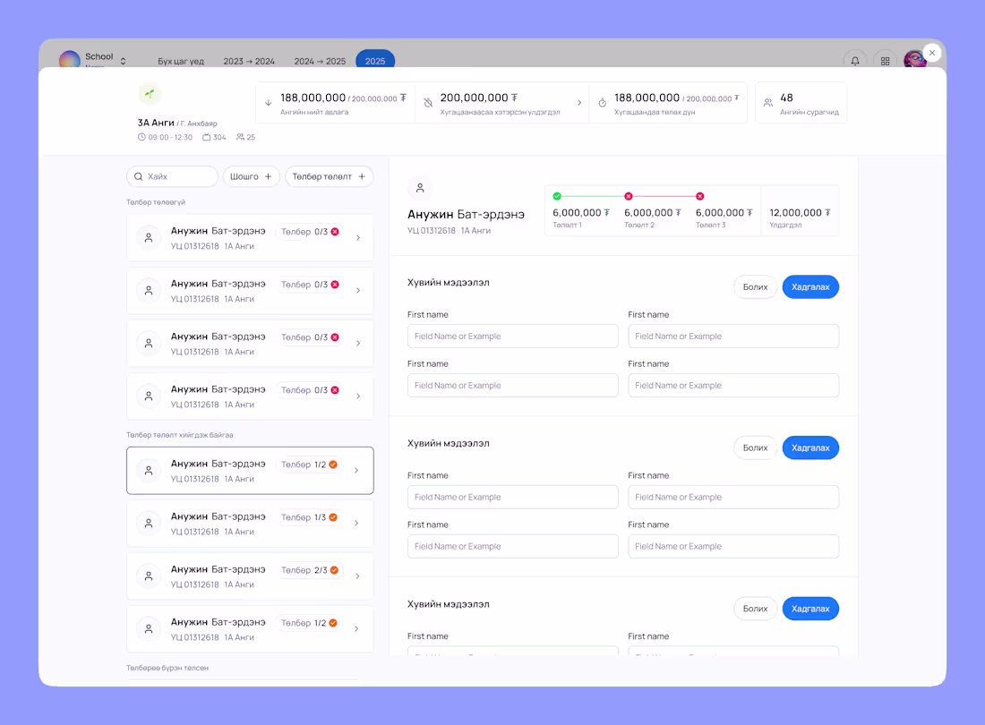Click the clock icon beside 09:00 - 12:30
Image resolution: width=985 pixels, height=725 pixels.
[x=141, y=137]
